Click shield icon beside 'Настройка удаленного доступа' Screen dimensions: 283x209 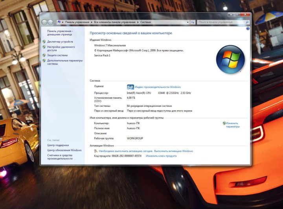[44, 47]
